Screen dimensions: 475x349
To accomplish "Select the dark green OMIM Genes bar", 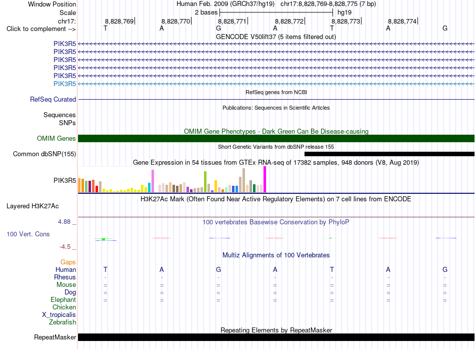I will (x=276, y=138).
